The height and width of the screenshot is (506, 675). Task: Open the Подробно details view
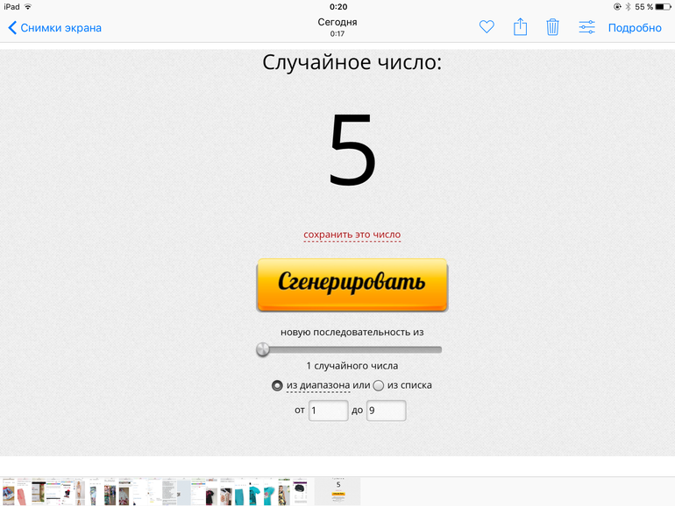coord(635,28)
